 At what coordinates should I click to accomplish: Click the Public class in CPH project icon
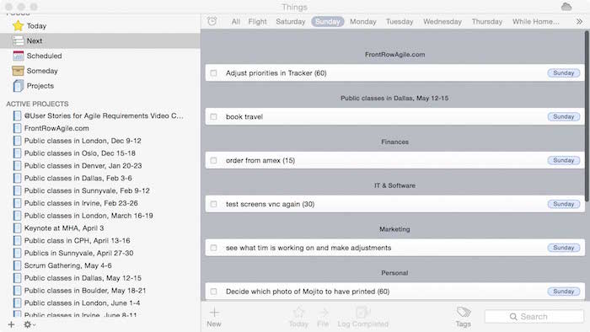click(17, 240)
